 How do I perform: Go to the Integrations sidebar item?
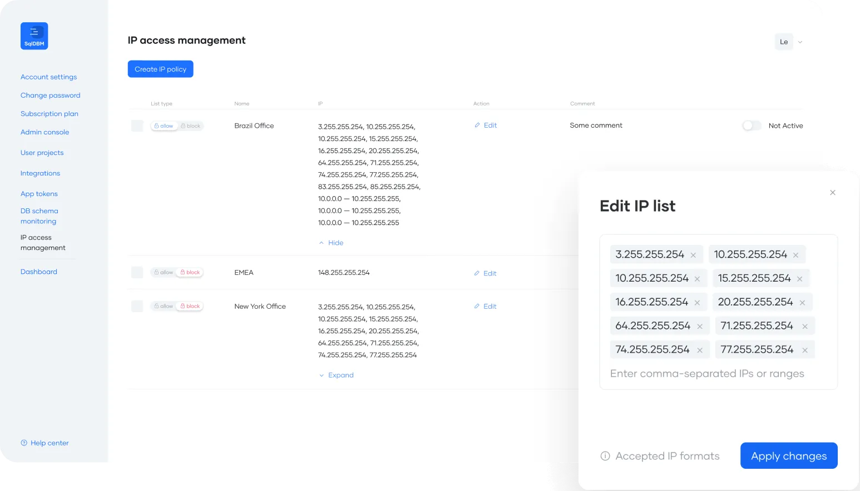(x=40, y=173)
